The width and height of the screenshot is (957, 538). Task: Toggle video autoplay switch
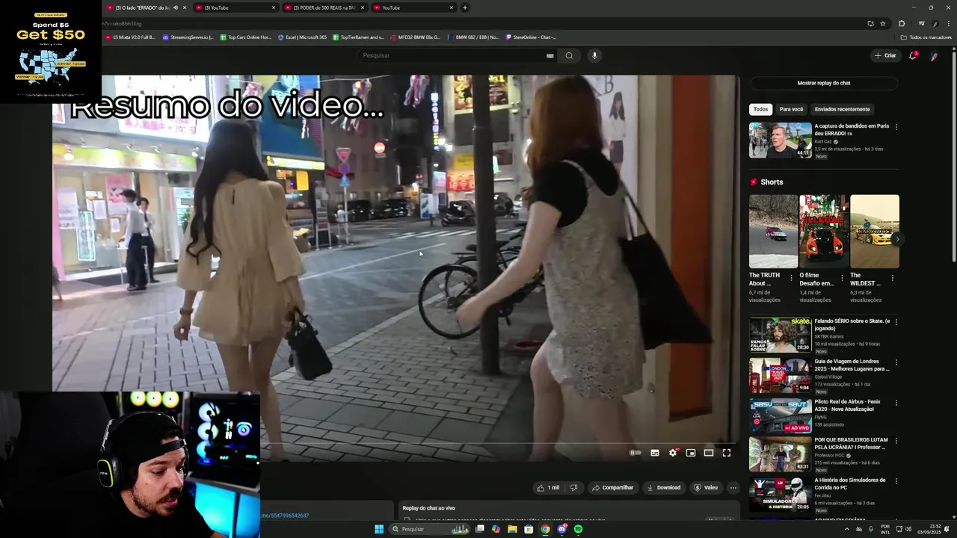635,453
